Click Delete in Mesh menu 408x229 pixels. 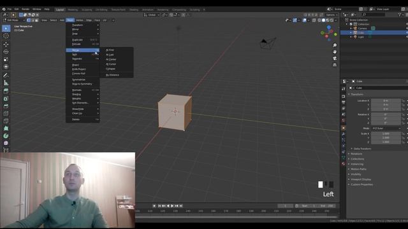tap(82, 120)
